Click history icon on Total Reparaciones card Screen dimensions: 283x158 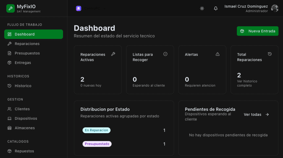pyautogui.click(x=270, y=54)
